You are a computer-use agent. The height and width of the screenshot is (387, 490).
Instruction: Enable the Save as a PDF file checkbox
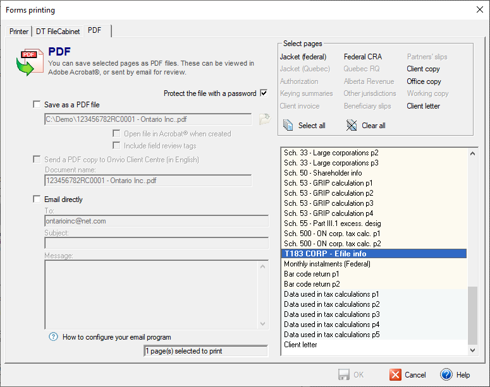click(37, 105)
